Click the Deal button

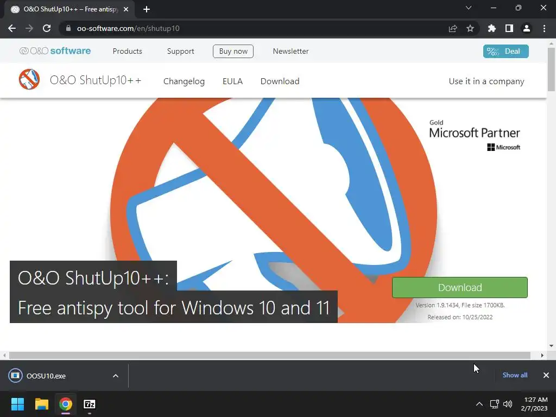(x=506, y=51)
